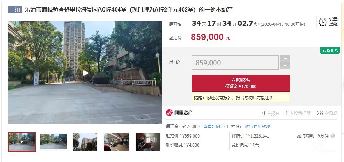Viewport: 344px width, 162px height.
Task: Open the 查看如何支付 link
Action: (x=216, y=127)
